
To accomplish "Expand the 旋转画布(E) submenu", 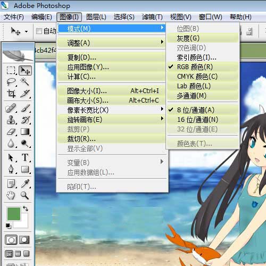I will pos(112,120).
